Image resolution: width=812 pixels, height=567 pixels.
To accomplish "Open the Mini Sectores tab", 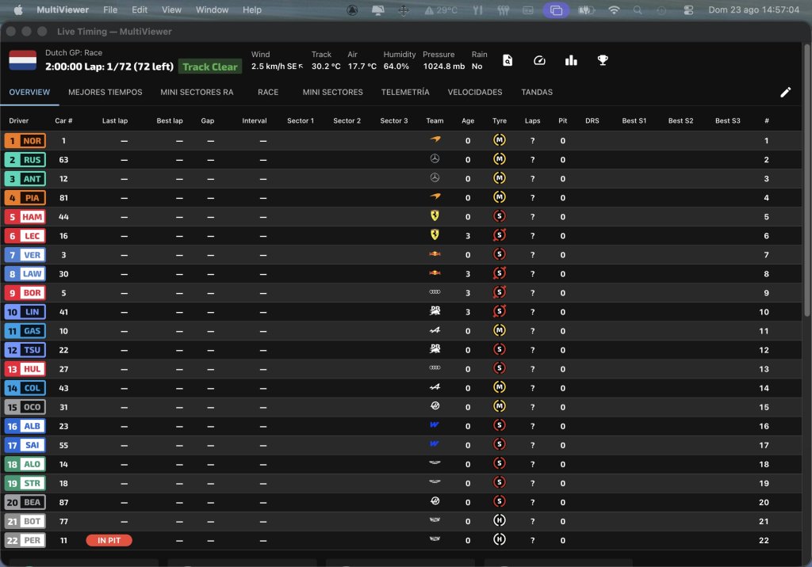I will coord(332,92).
